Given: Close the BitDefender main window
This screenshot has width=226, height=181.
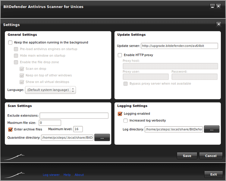Looking at the screenshot, I should coord(218,6).
